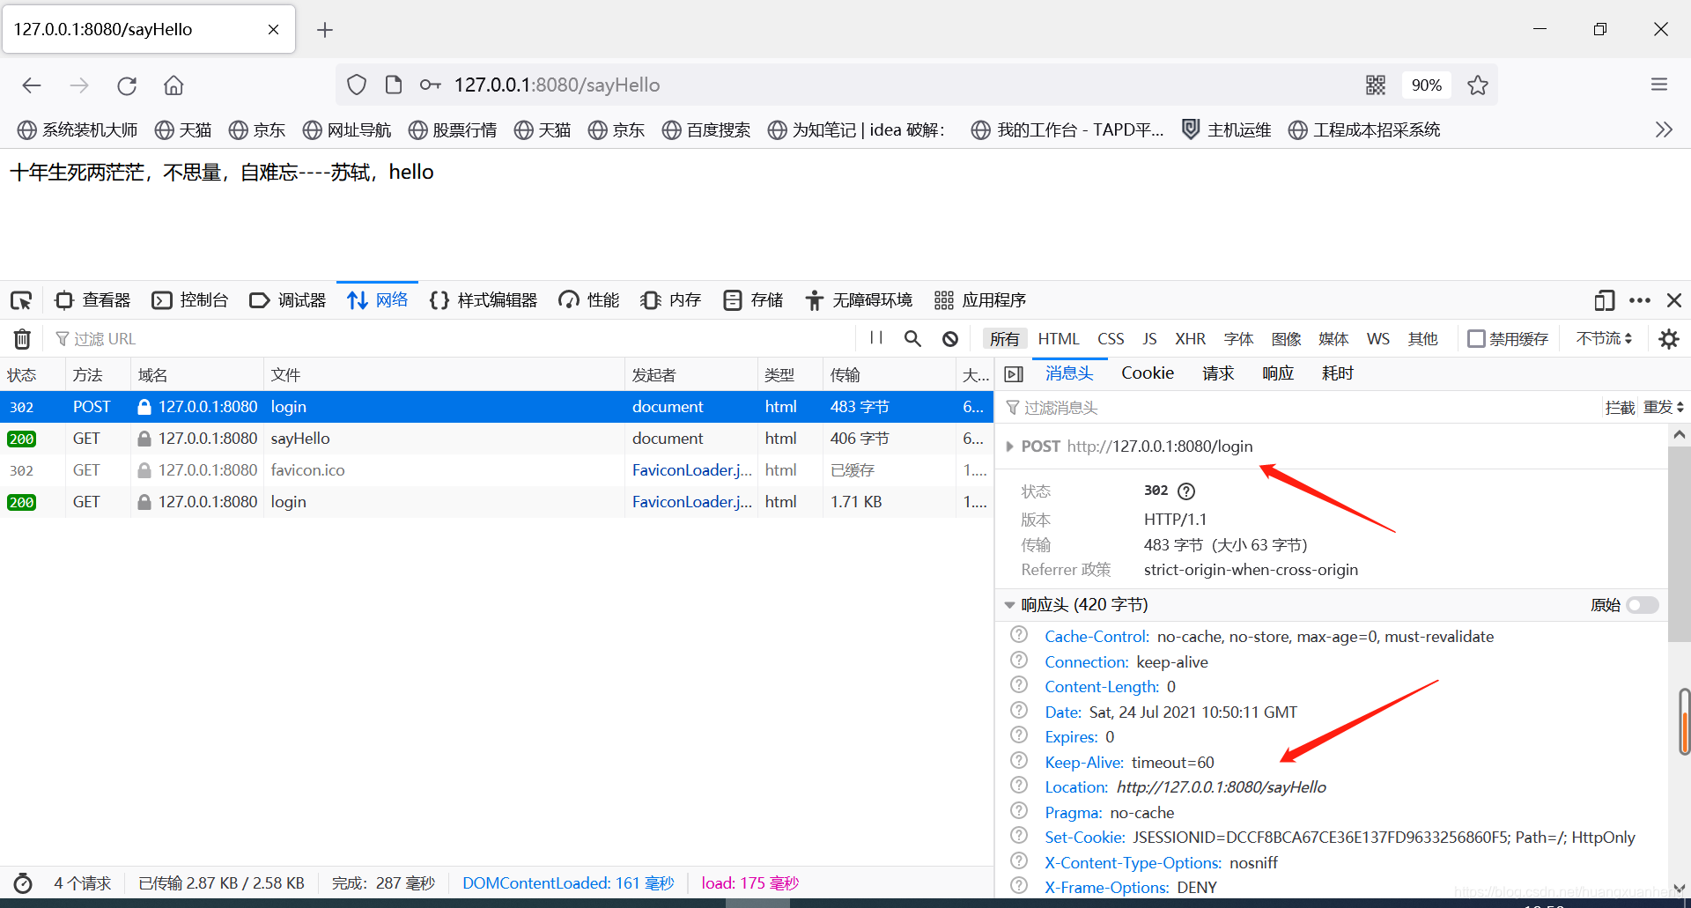Image resolution: width=1691 pixels, height=908 pixels.
Task: Filter requests by HTML
Action: 1058,339
